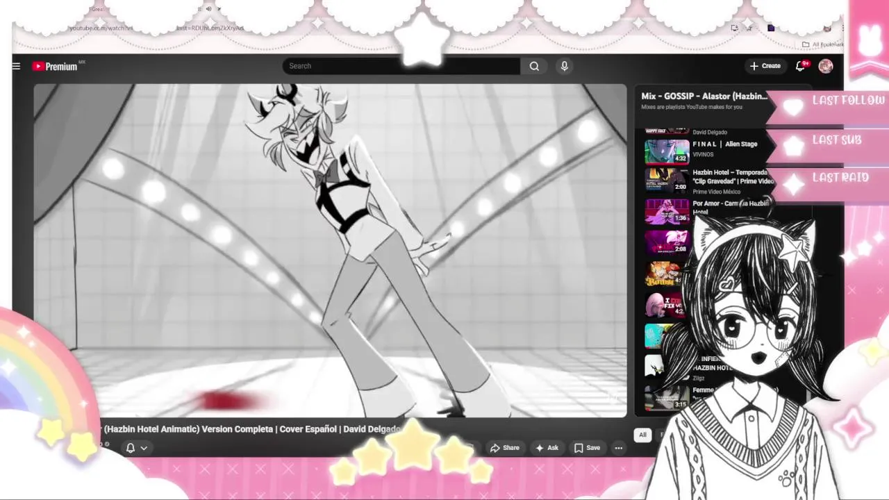This screenshot has height=500, width=889.
Task: Play 'Hazbin Hotel – Temporada' Clip Gravedad thumbnail
Action: 667,181
